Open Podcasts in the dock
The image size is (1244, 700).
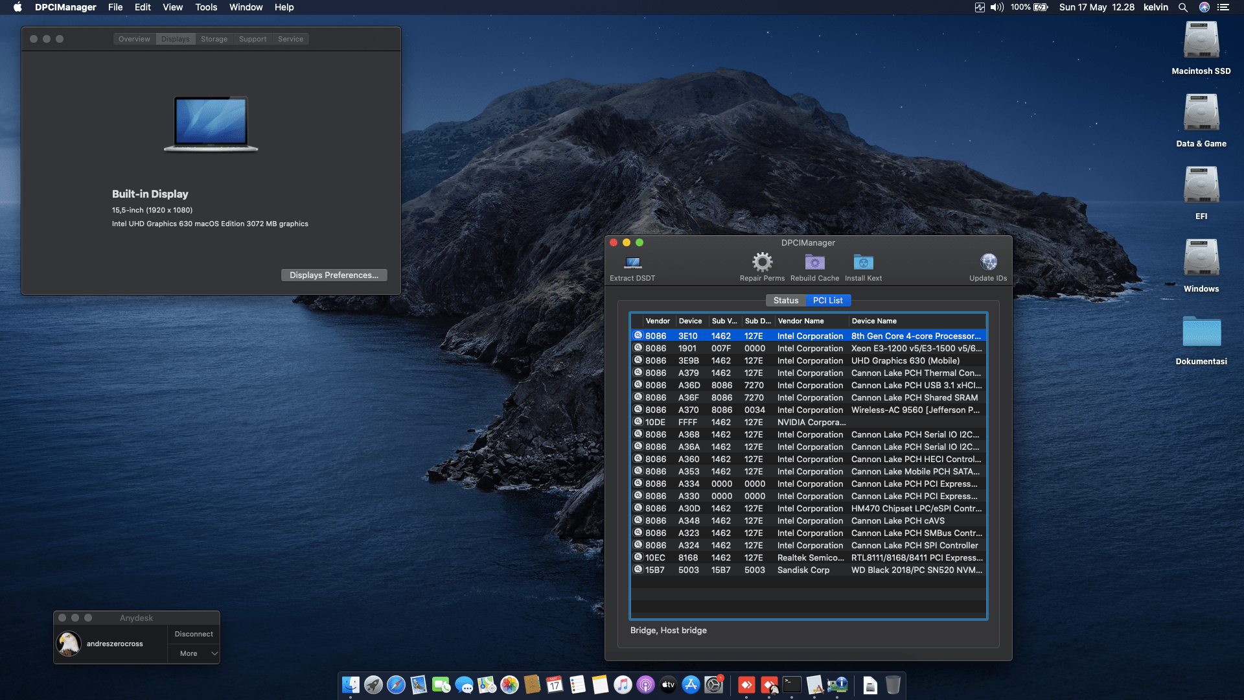point(645,684)
